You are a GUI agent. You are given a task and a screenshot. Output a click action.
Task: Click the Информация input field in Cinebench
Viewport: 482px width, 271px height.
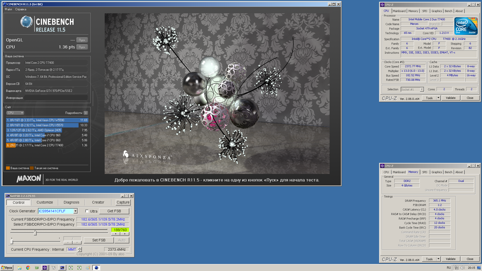click(x=56, y=98)
